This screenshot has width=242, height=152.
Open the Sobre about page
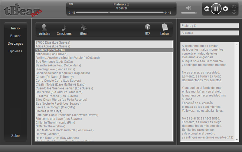[15, 136]
